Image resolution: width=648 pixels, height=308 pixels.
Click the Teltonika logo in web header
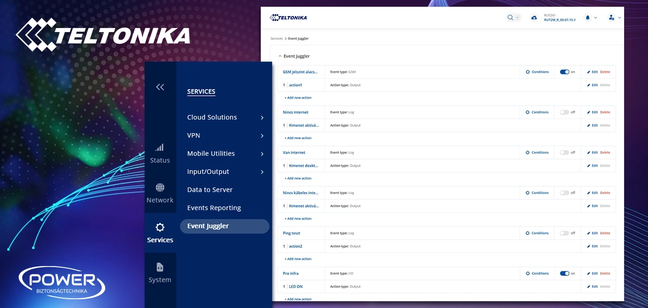pos(288,18)
